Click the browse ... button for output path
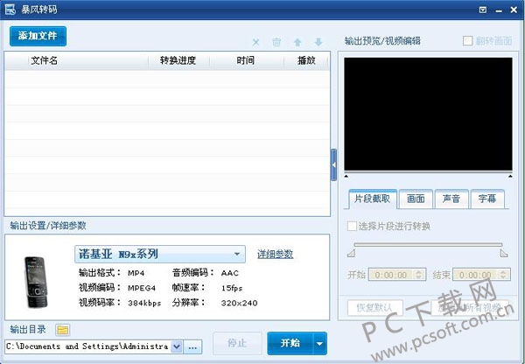Screen dimensions: 525x364 coord(192,346)
